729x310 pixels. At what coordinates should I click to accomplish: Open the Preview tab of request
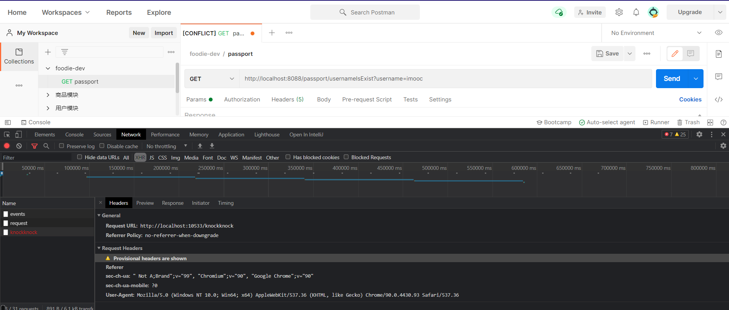click(145, 203)
